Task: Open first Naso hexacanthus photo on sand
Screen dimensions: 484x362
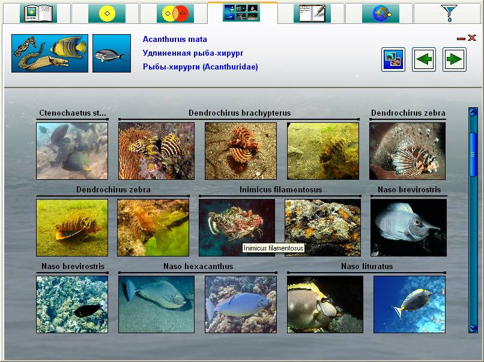Action: 157,304
